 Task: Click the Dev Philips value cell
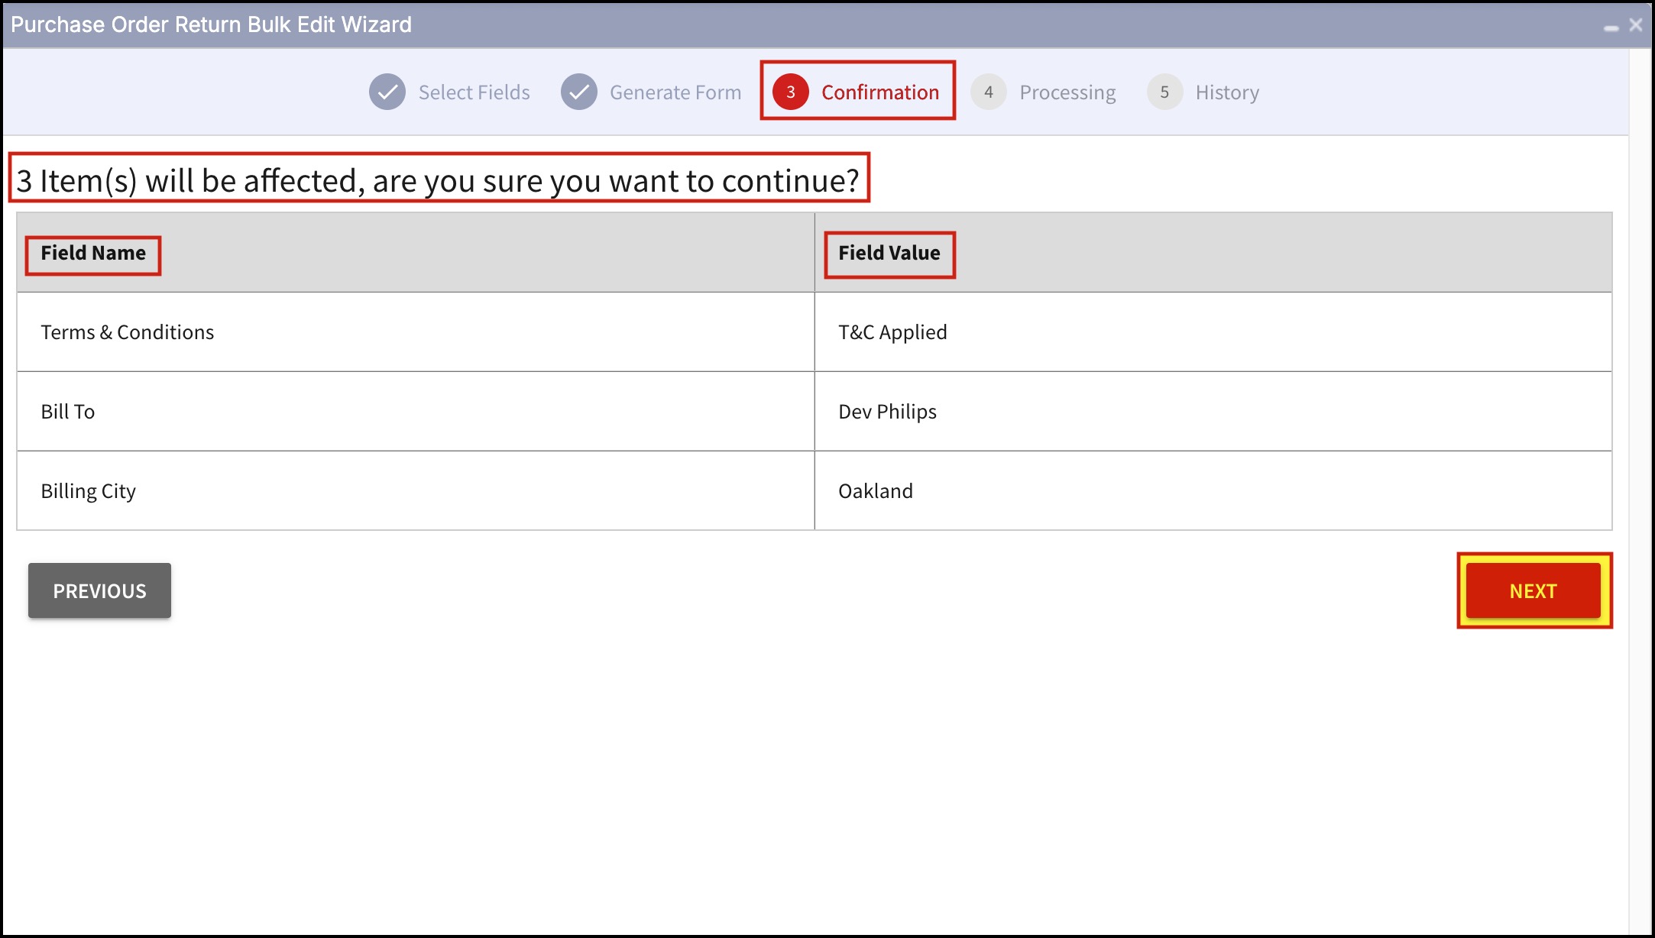point(887,412)
